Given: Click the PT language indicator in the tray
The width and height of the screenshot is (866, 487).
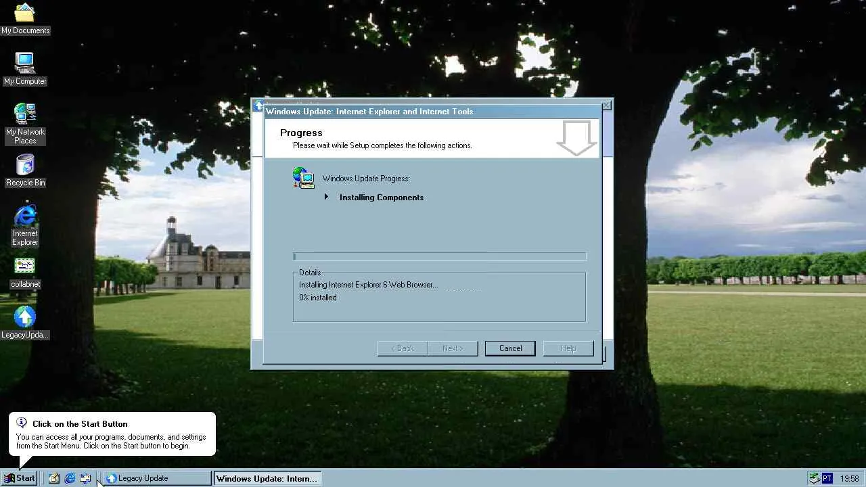Looking at the screenshot, I should (827, 478).
